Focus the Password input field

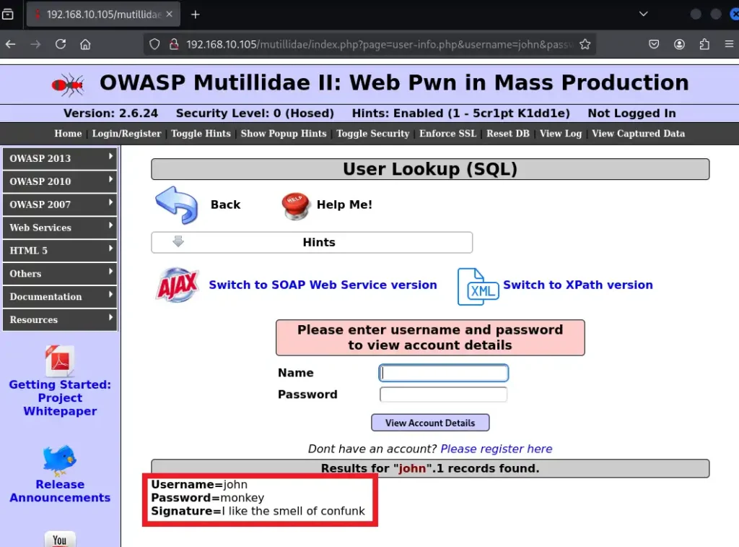[x=444, y=395]
